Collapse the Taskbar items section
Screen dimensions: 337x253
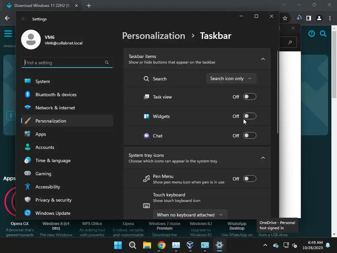263,59
